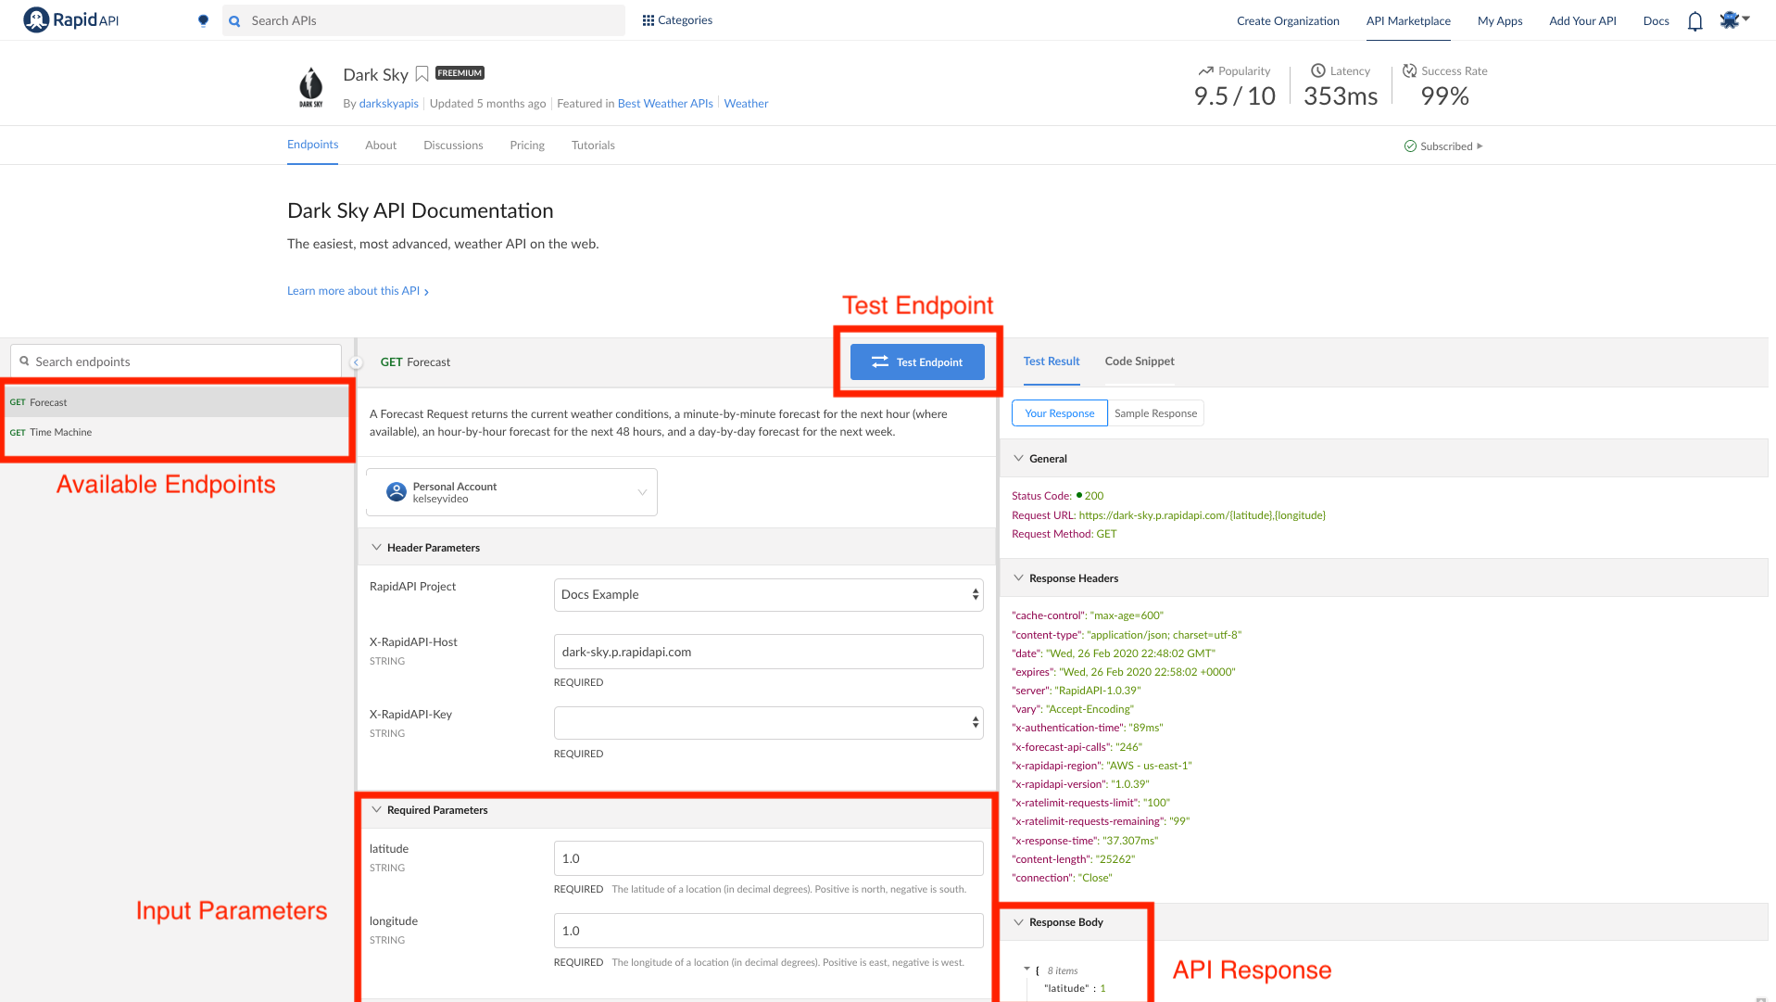Open Best Weather APIs link

click(665, 104)
